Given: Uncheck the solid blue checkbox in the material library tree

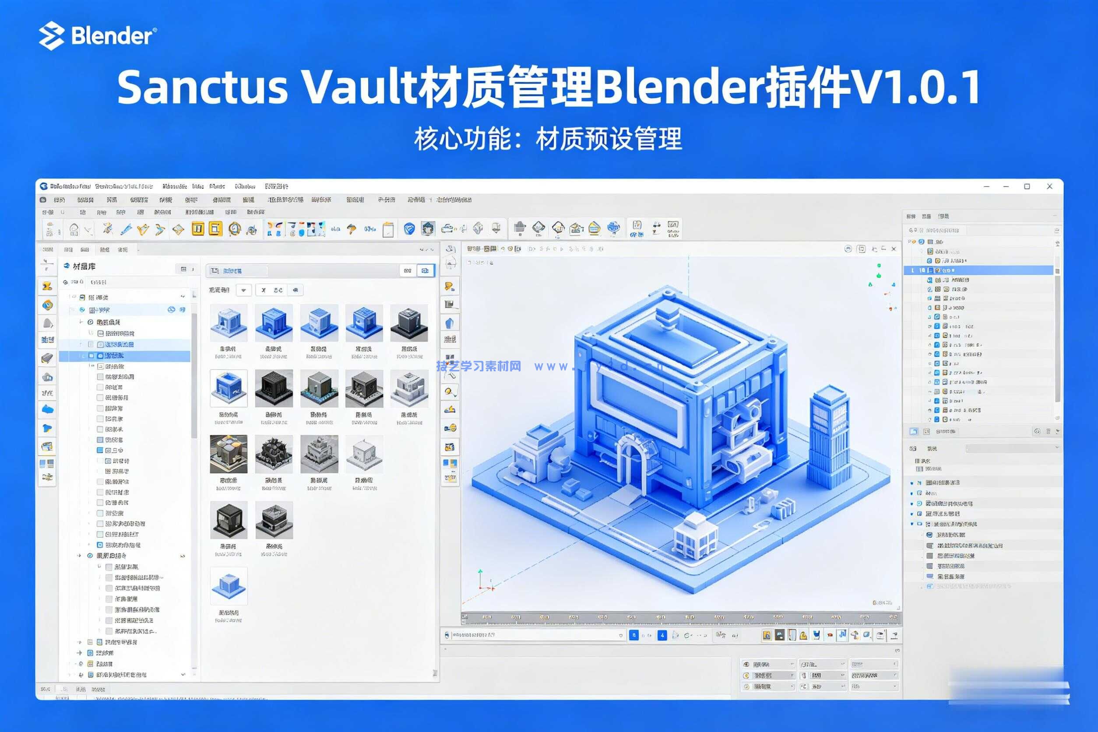Looking at the screenshot, I should 100,450.
